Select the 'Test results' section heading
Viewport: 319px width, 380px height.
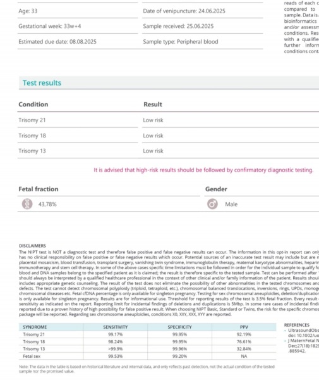pos(42,83)
